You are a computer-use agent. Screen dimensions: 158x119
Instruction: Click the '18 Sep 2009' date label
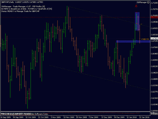click(6, 117)
